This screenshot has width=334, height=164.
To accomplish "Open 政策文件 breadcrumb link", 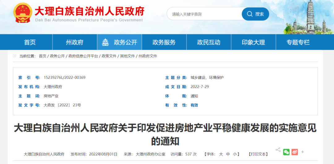I will point(109,56).
